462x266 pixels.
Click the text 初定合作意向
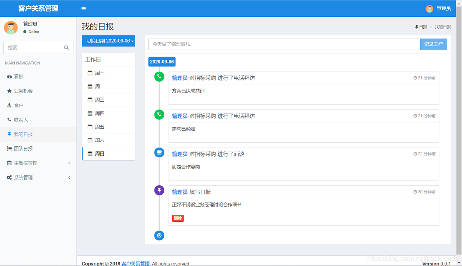(x=186, y=167)
